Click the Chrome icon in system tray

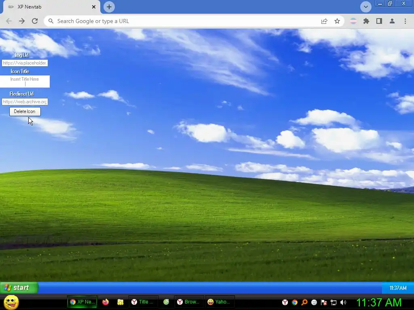[x=295, y=302]
